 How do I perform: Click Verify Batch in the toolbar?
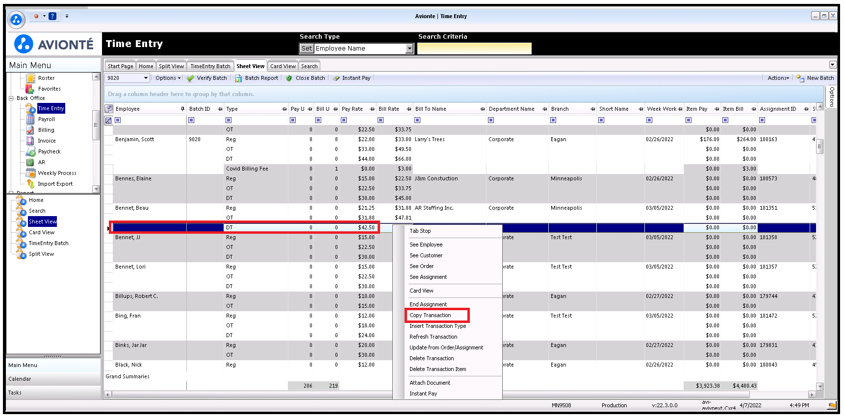(x=207, y=78)
